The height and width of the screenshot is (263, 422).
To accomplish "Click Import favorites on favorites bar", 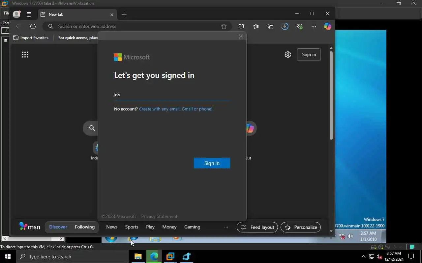I will pos(31,38).
